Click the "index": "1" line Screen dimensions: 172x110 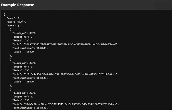click(x=22, y=41)
